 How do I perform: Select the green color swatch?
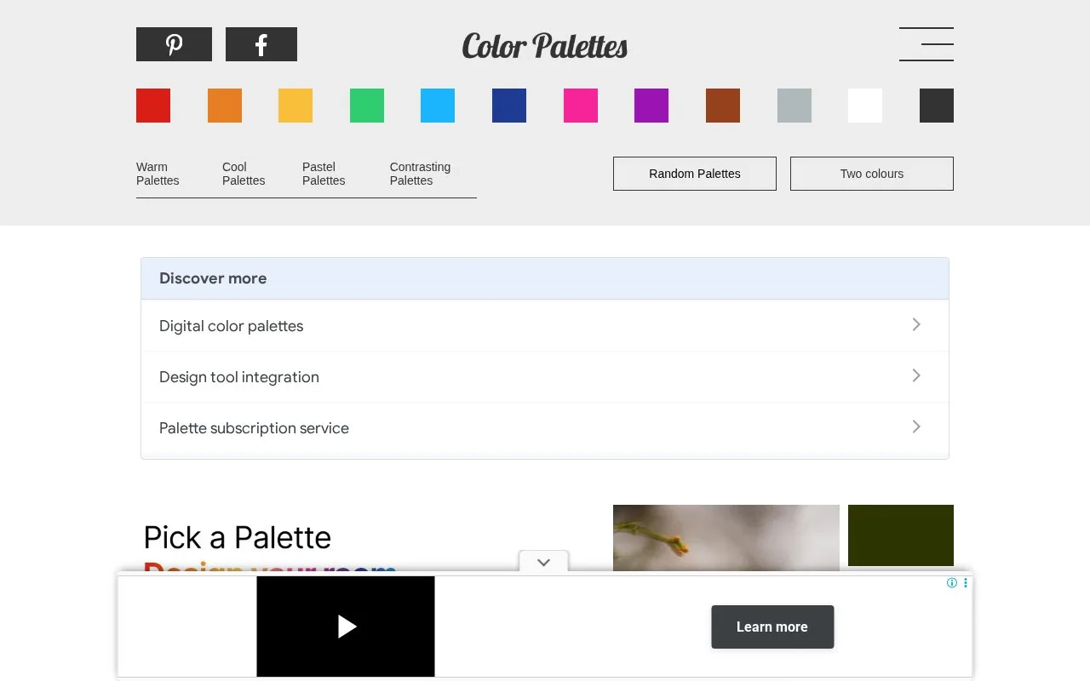pyautogui.click(x=367, y=106)
